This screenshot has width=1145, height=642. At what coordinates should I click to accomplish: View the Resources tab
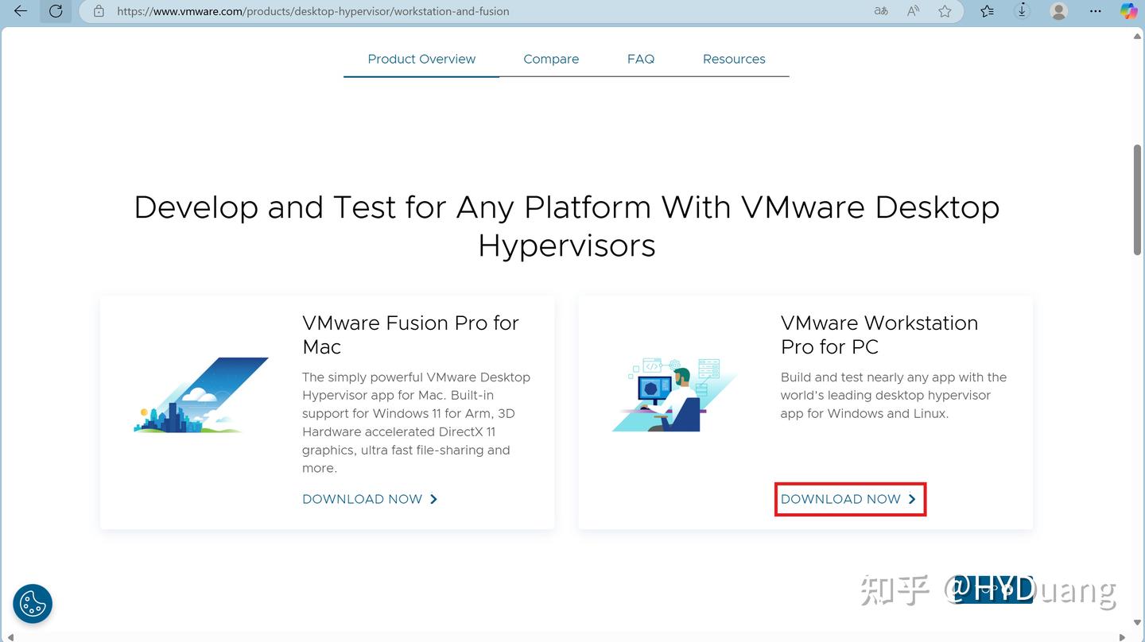[x=733, y=59]
